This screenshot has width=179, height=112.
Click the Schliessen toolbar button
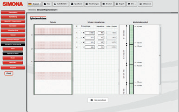click(145, 4)
